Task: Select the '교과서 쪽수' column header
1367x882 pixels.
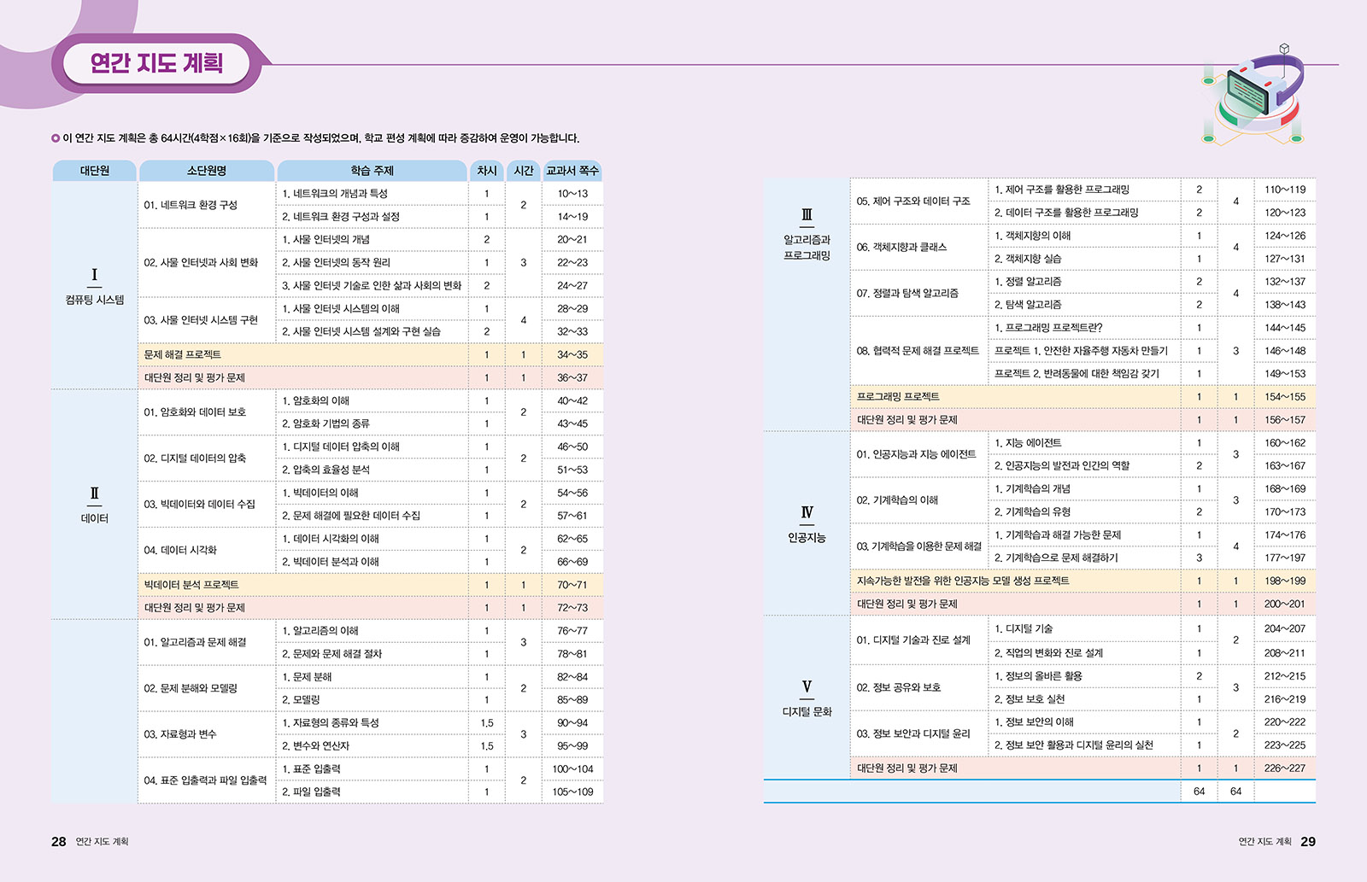Action: point(572,171)
